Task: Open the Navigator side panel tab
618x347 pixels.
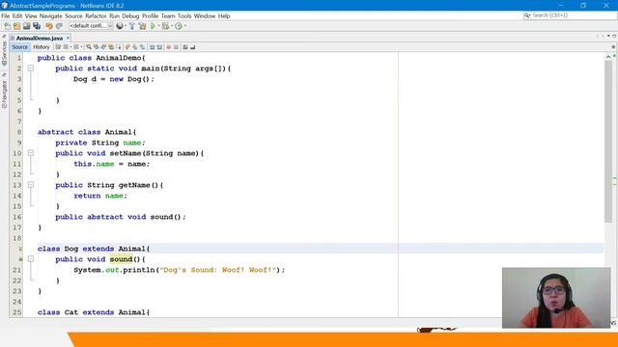Action: tap(4, 92)
